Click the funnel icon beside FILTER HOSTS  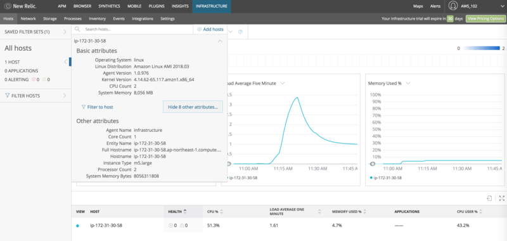[8, 96]
